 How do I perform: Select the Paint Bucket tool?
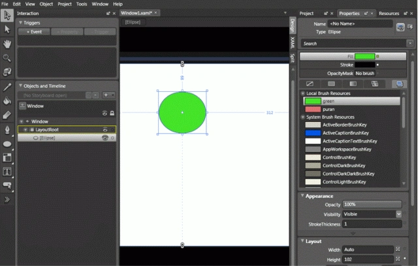coord(7,101)
